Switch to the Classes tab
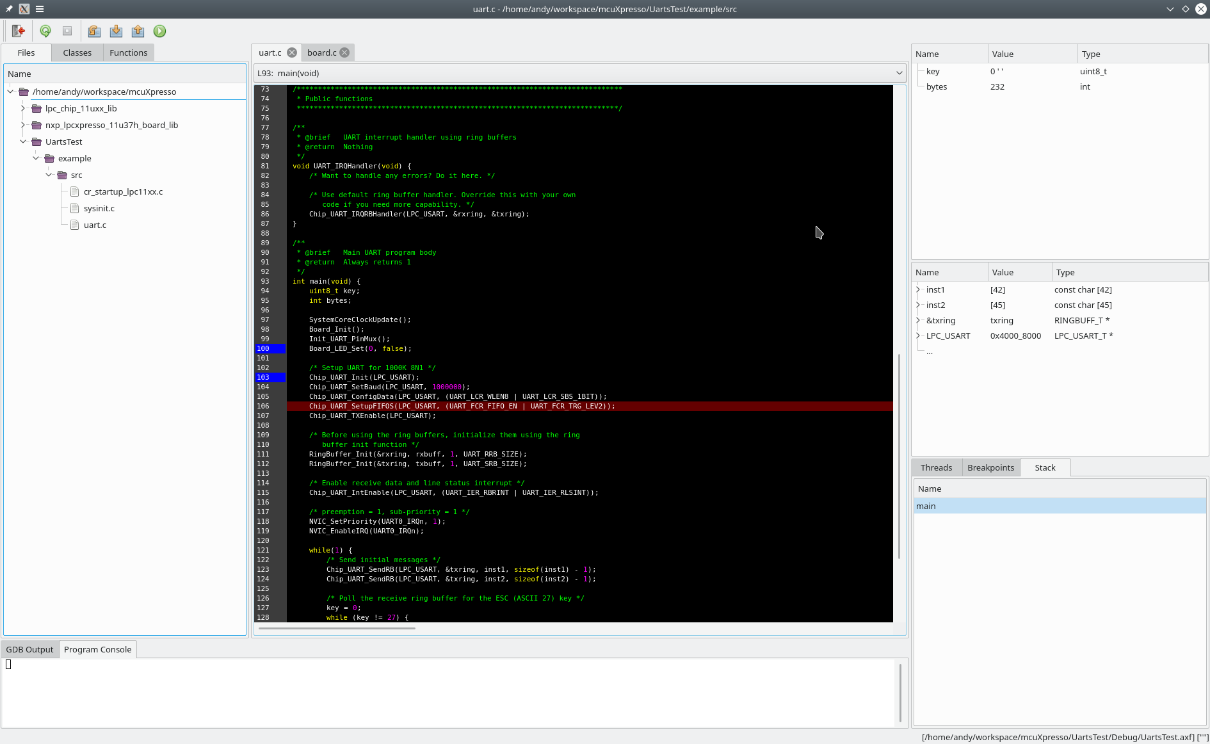Screen dimensions: 1210x744 pyautogui.click(x=77, y=53)
